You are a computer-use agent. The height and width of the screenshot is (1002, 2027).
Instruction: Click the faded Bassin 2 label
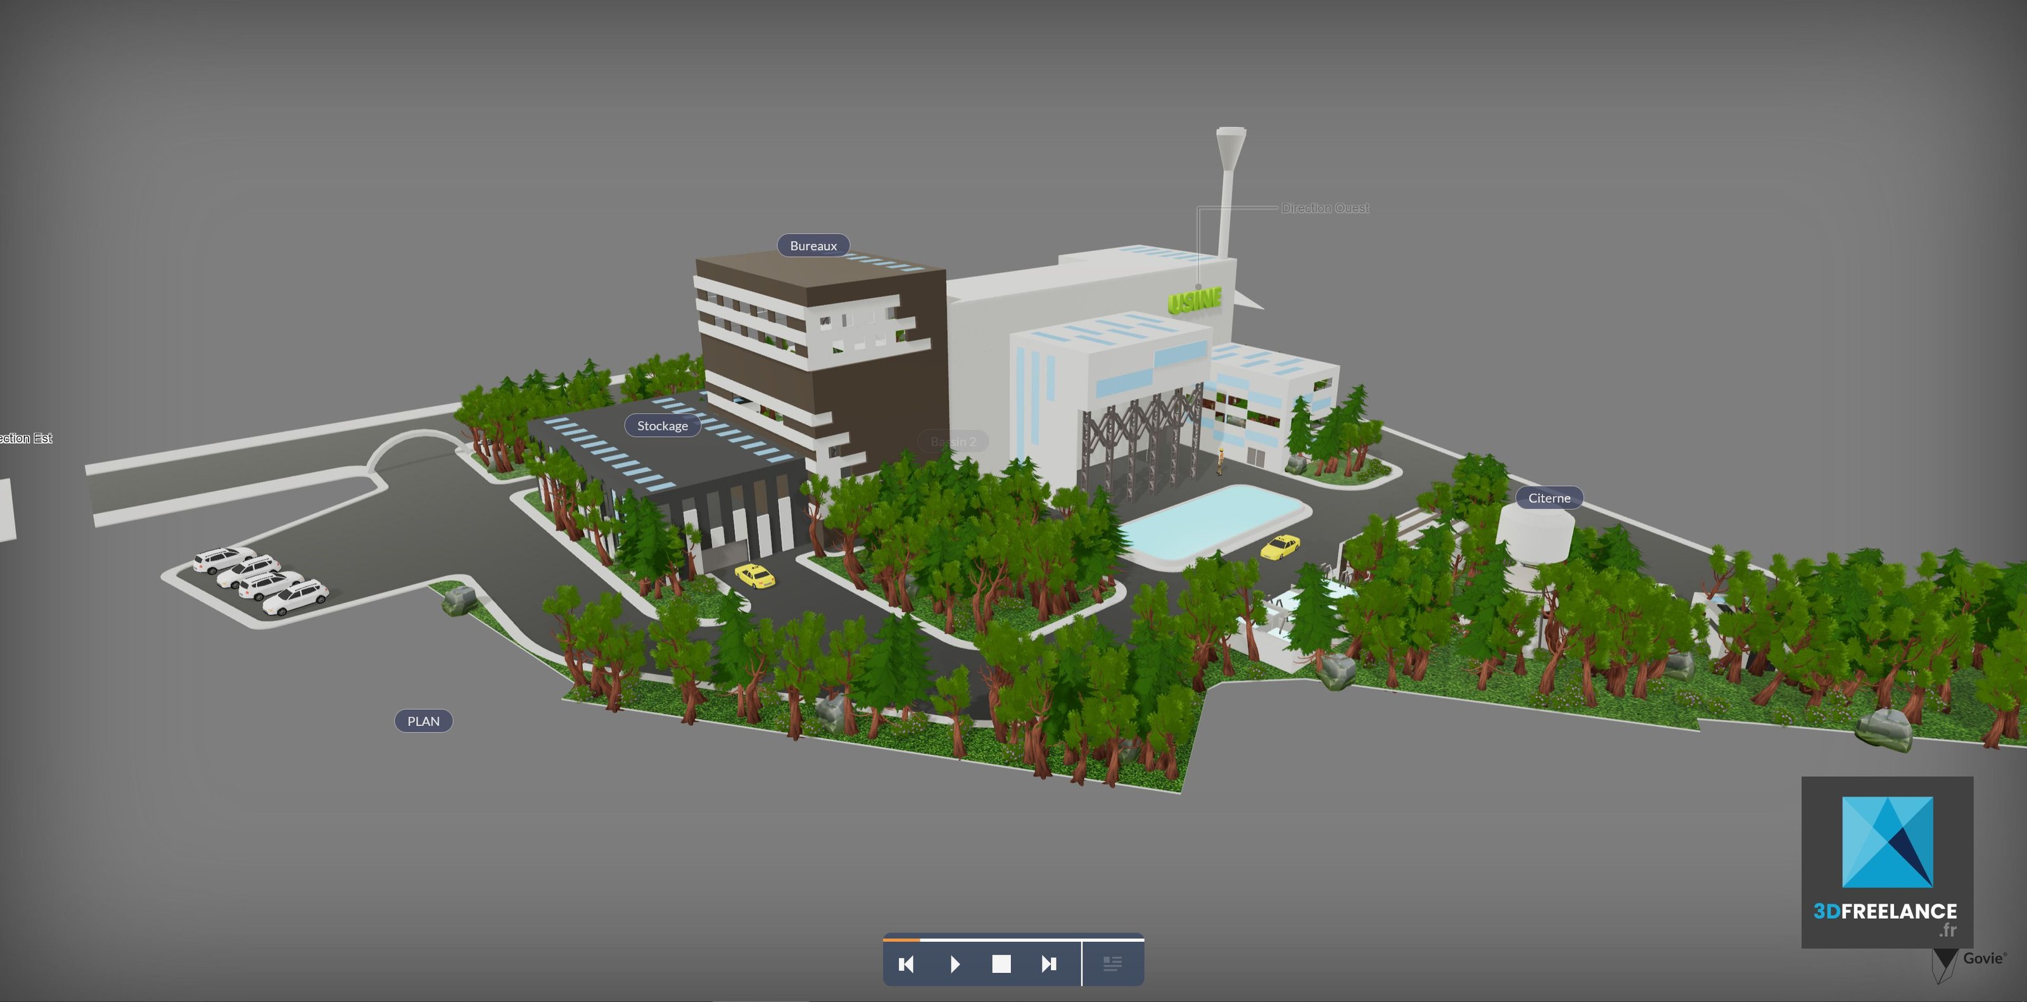pos(953,441)
